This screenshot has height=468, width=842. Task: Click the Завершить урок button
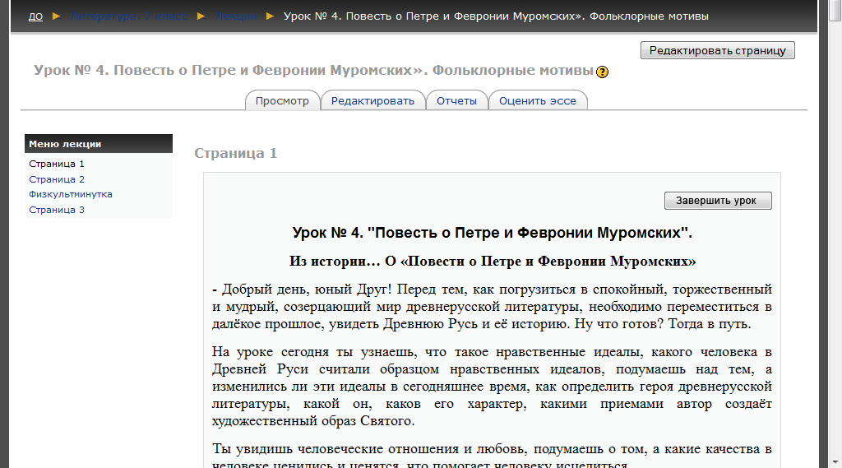(718, 201)
